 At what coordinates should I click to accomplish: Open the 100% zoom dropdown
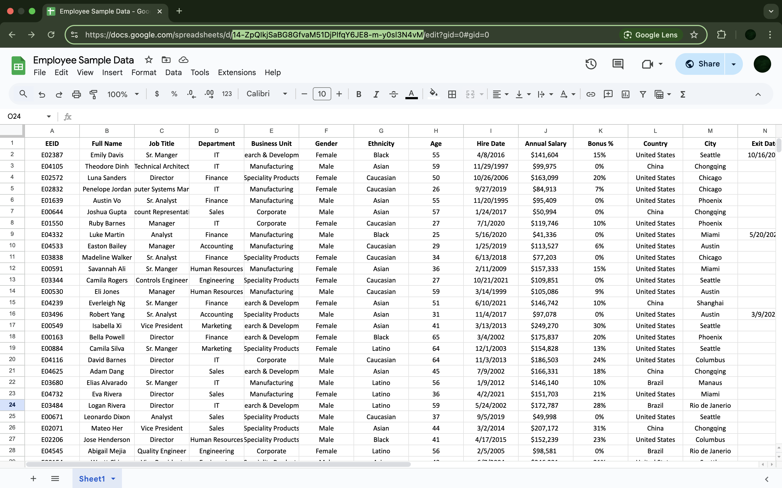click(x=123, y=94)
